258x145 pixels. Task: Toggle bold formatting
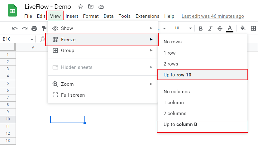201,28
